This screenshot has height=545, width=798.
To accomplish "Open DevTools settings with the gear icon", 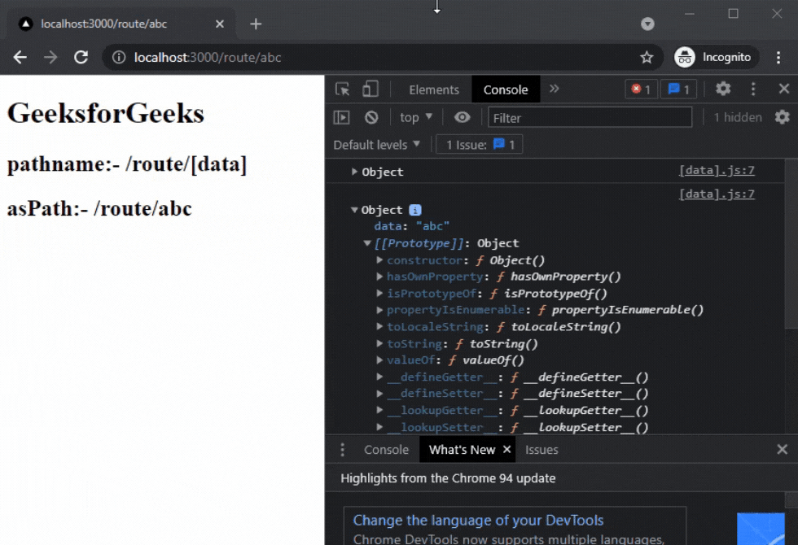I will (721, 89).
